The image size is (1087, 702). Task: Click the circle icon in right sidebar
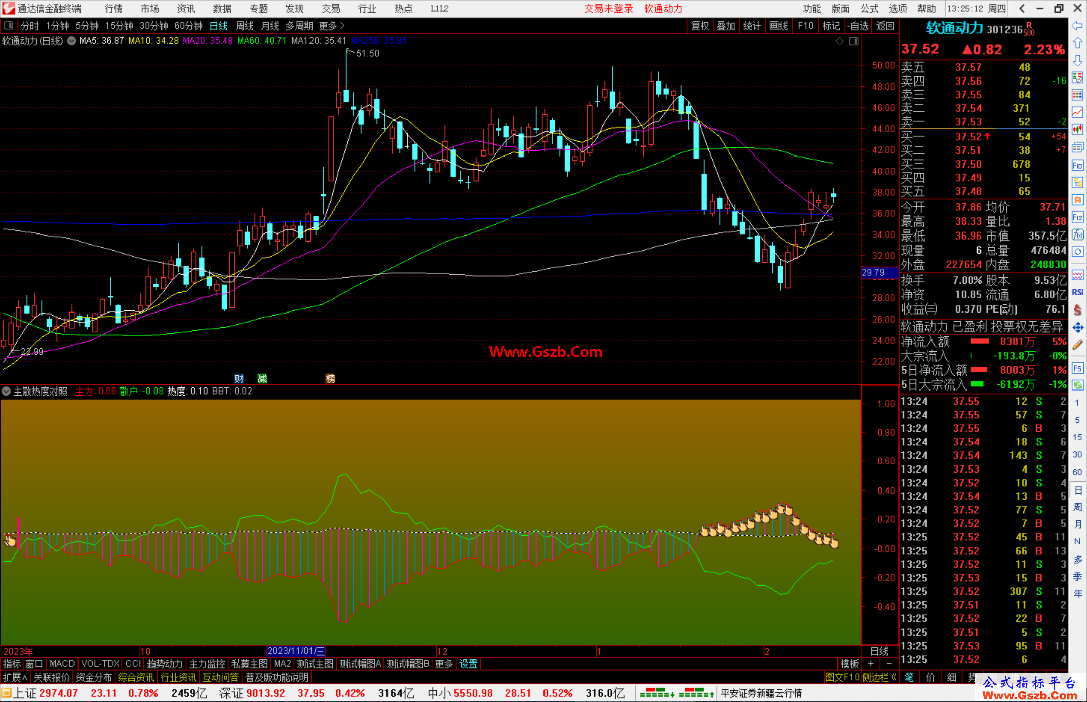tap(1077, 252)
